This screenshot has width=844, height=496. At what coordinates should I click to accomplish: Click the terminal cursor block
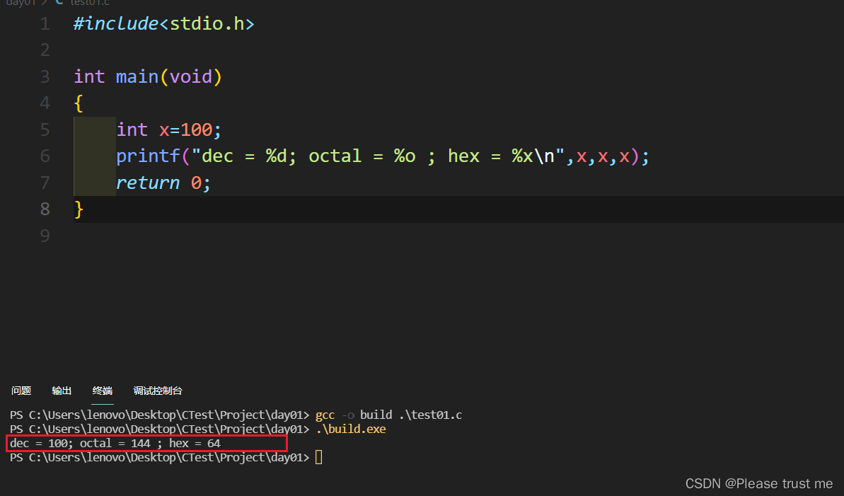318,457
